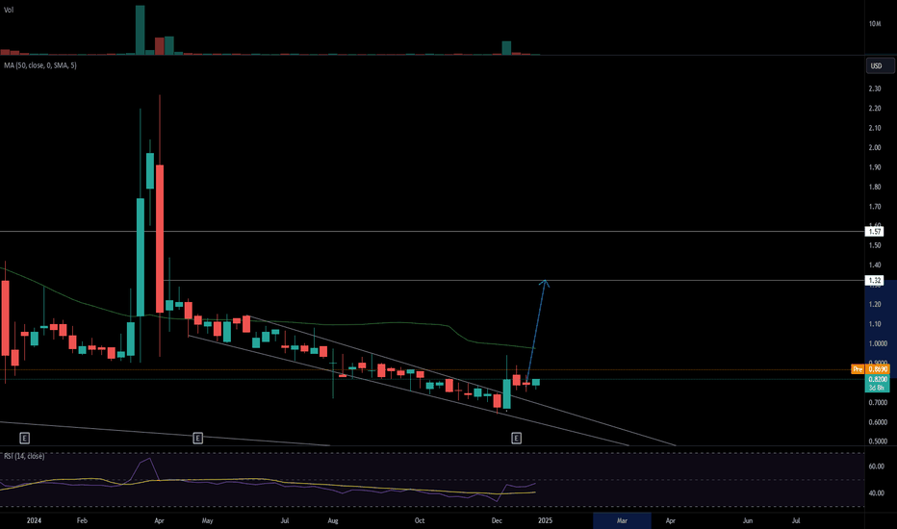Click the 60.00 RSI scale label
Screen dimensions: 897x529
pyautogui.click(x=876, y=466)
